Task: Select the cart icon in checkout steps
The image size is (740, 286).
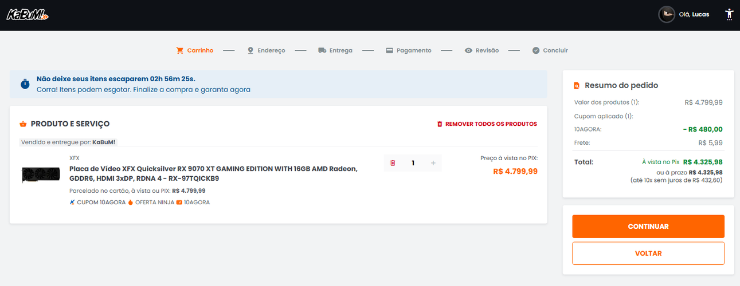Action: 180,50
